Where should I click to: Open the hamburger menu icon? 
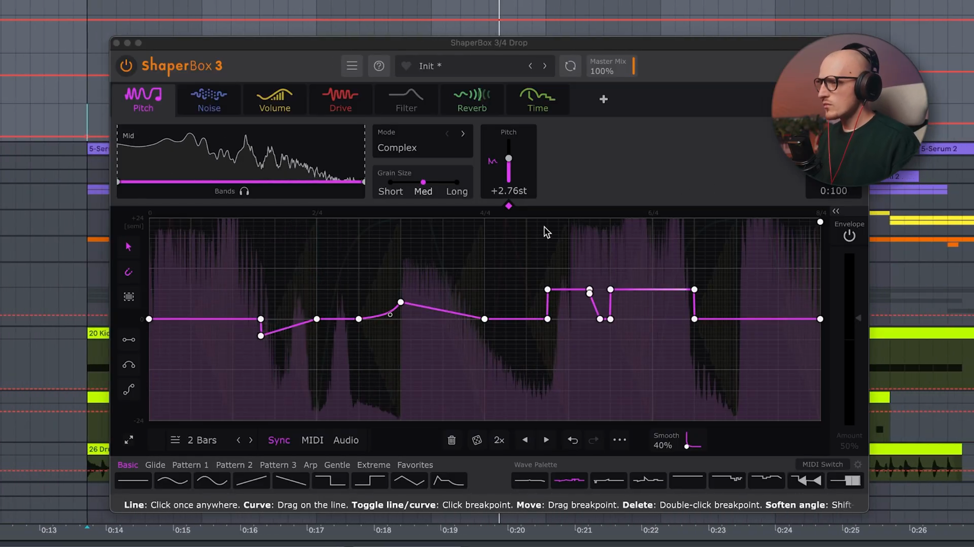352,66
